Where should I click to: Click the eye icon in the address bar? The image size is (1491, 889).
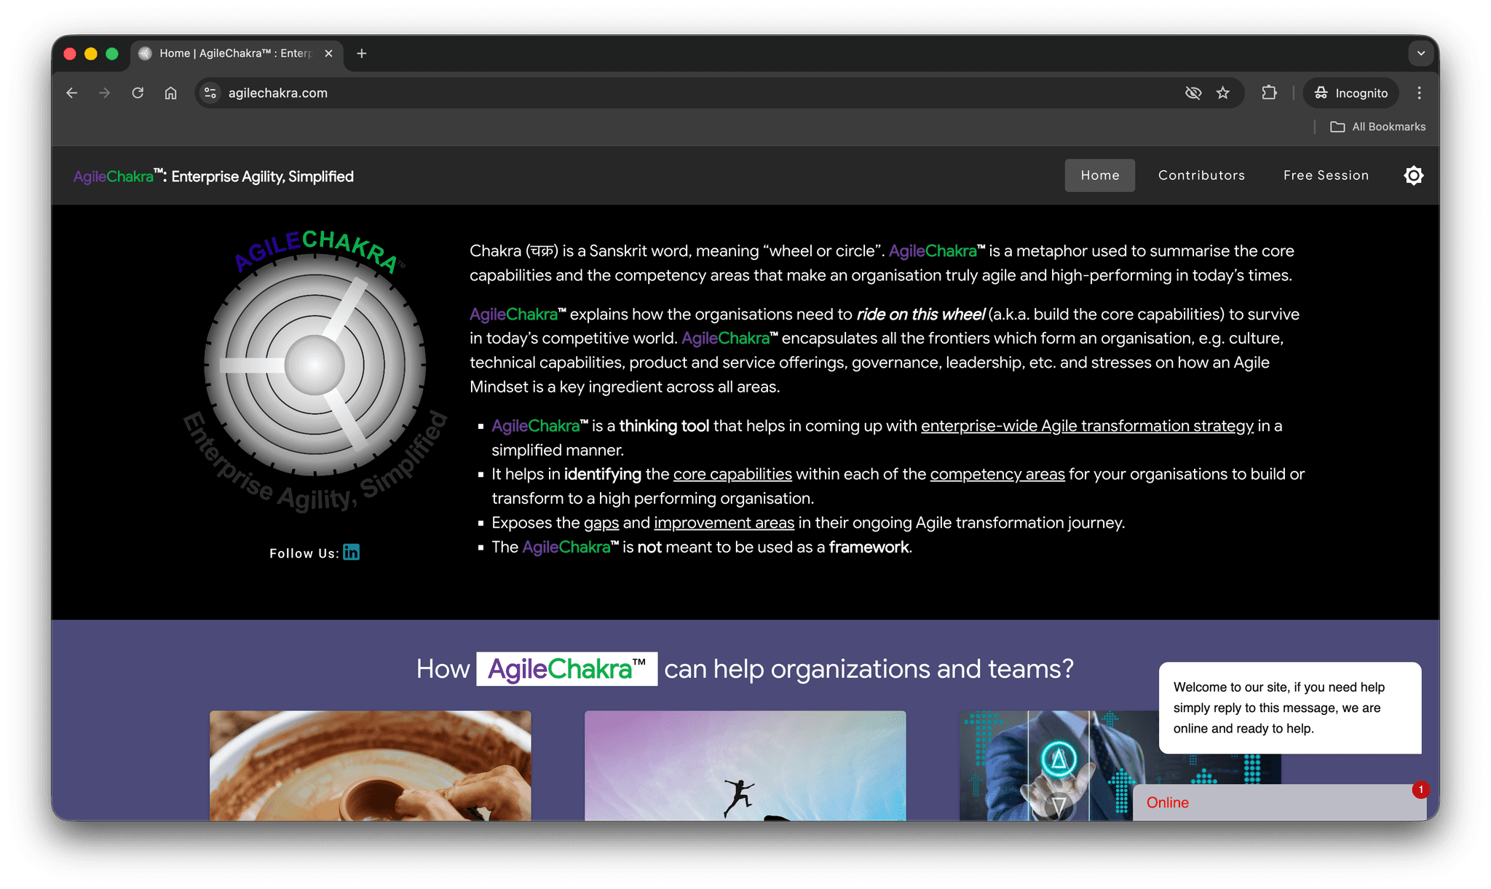(x=1193, y=92)
